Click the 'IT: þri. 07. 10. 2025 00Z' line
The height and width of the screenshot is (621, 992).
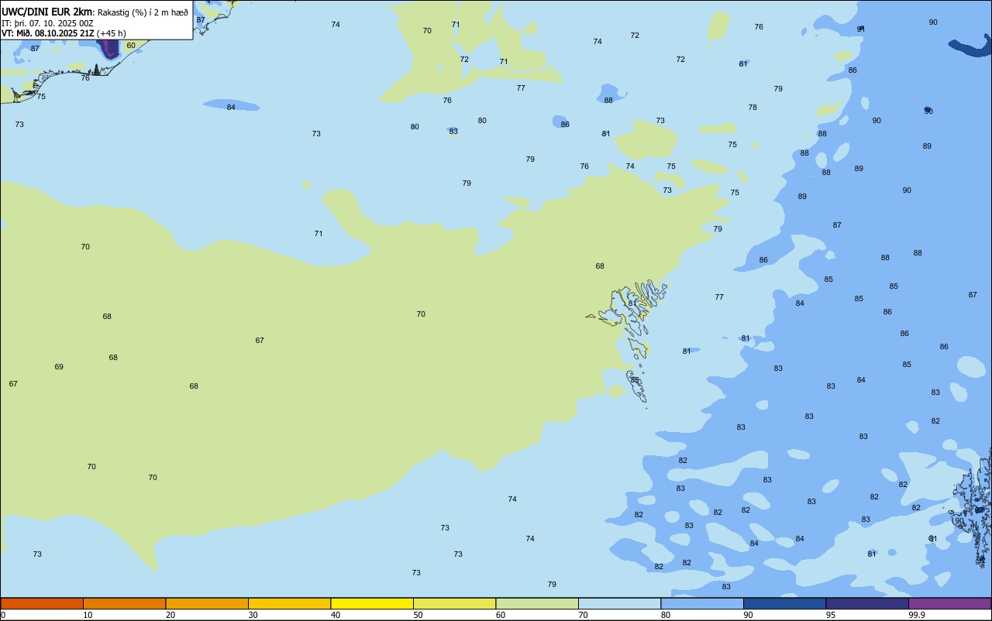pyautogui.click(x=47, y=23)
